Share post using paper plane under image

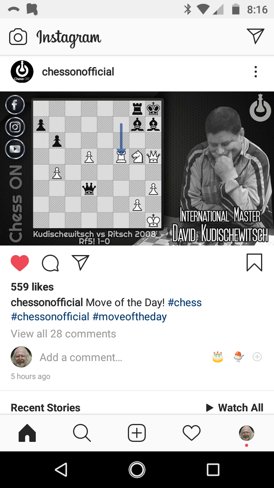click(80, 262)
